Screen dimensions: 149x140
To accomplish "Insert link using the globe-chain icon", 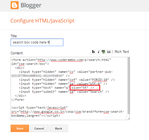I will point(103,52).
